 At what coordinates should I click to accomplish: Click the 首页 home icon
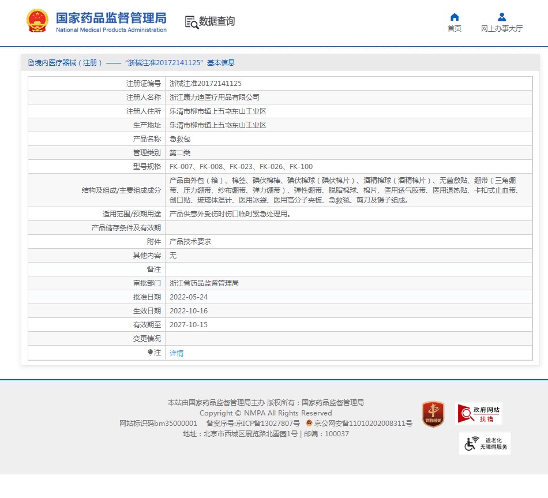(x=455, y=17)
